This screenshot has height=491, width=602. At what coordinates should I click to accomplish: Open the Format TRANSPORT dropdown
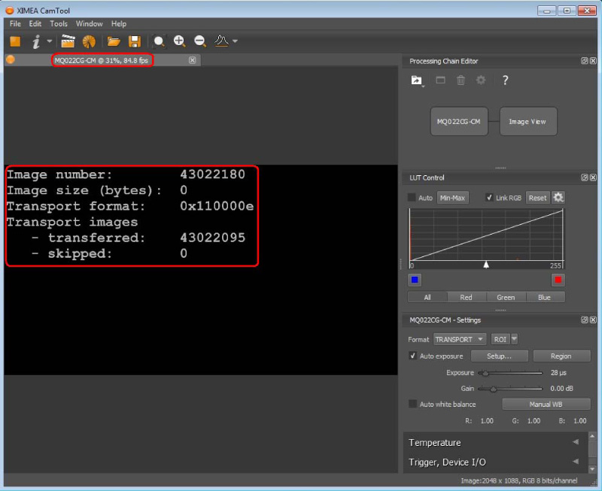click(460, 339)
